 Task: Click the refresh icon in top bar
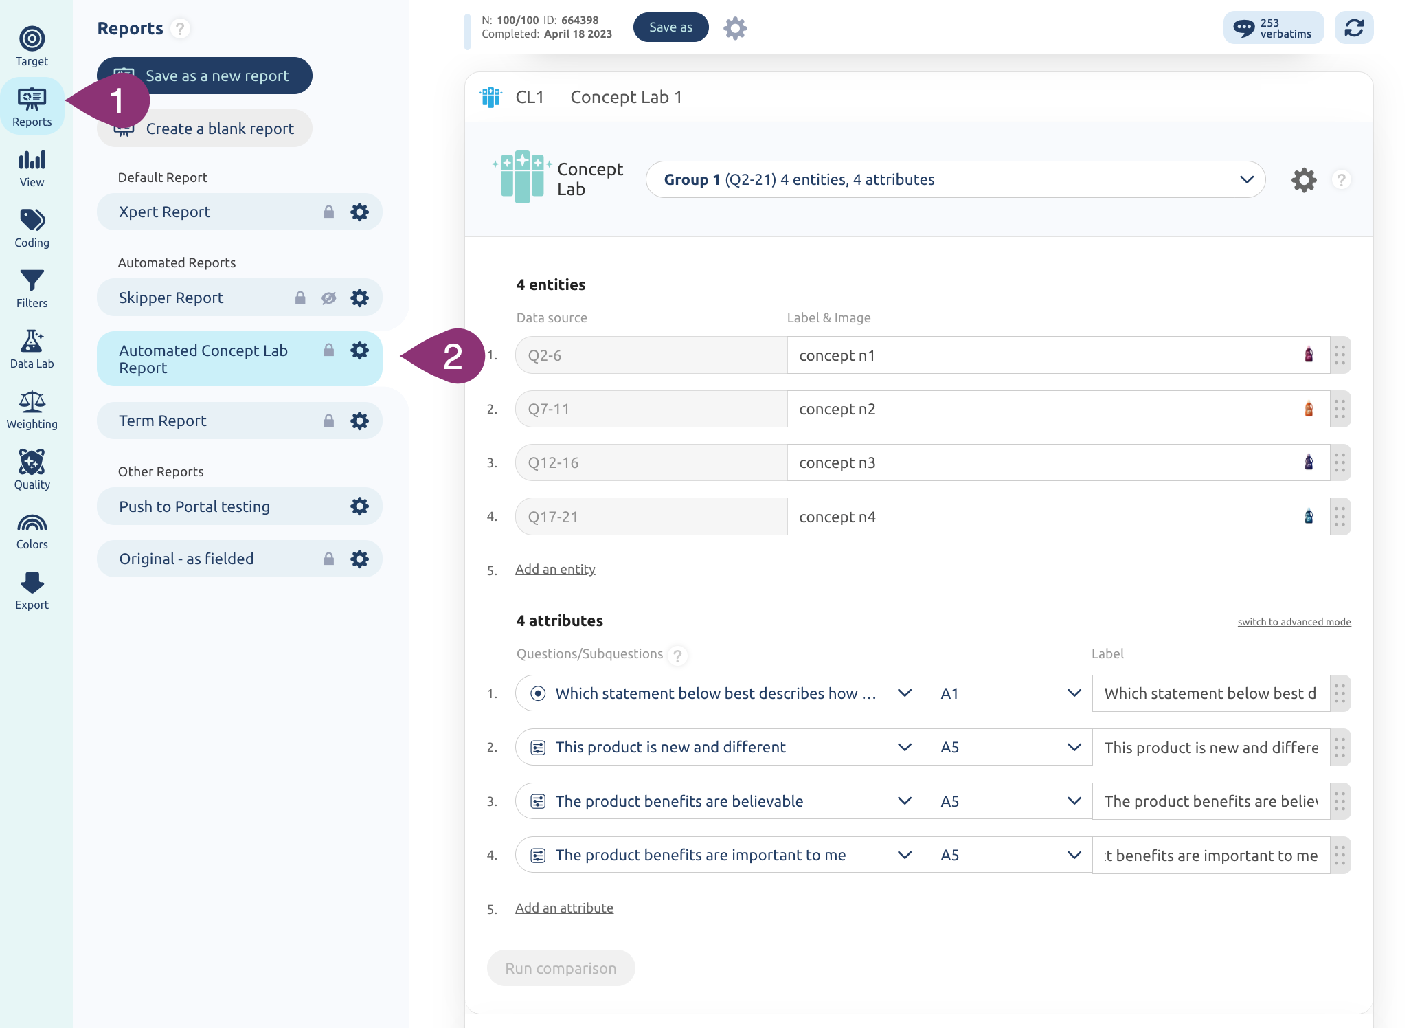pyautogui.click(x=1353, y=27)
